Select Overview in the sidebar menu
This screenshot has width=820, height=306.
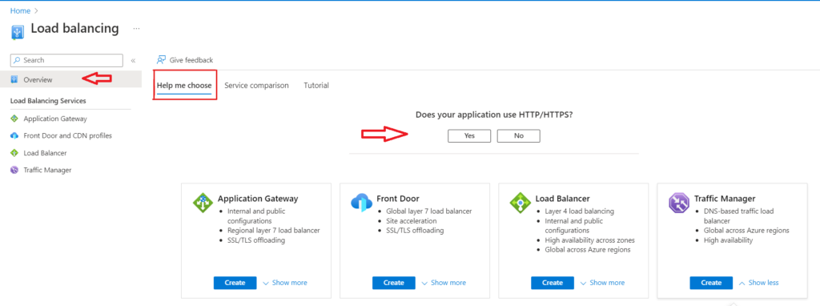click(70, 79)
